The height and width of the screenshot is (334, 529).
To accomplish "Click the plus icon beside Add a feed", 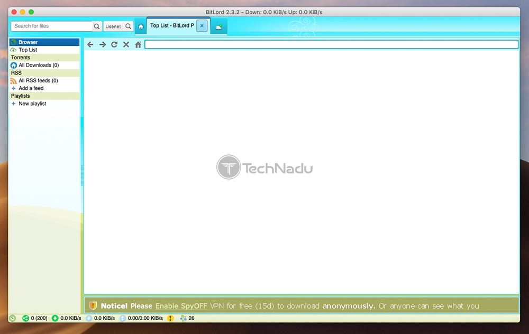I will point(14,88).
